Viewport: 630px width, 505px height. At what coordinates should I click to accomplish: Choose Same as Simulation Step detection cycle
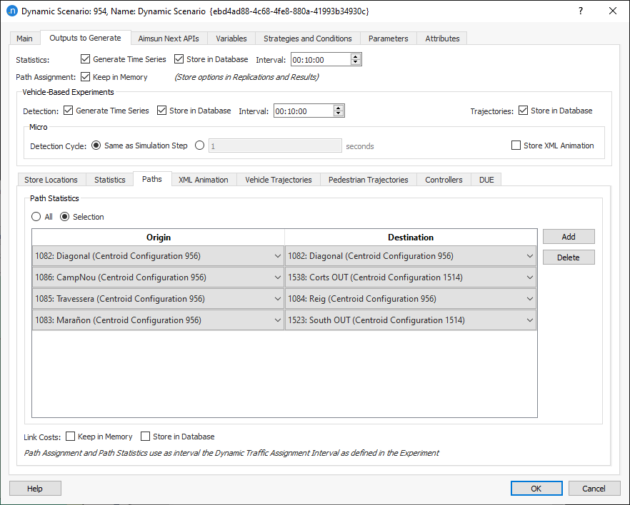point(96,145)
